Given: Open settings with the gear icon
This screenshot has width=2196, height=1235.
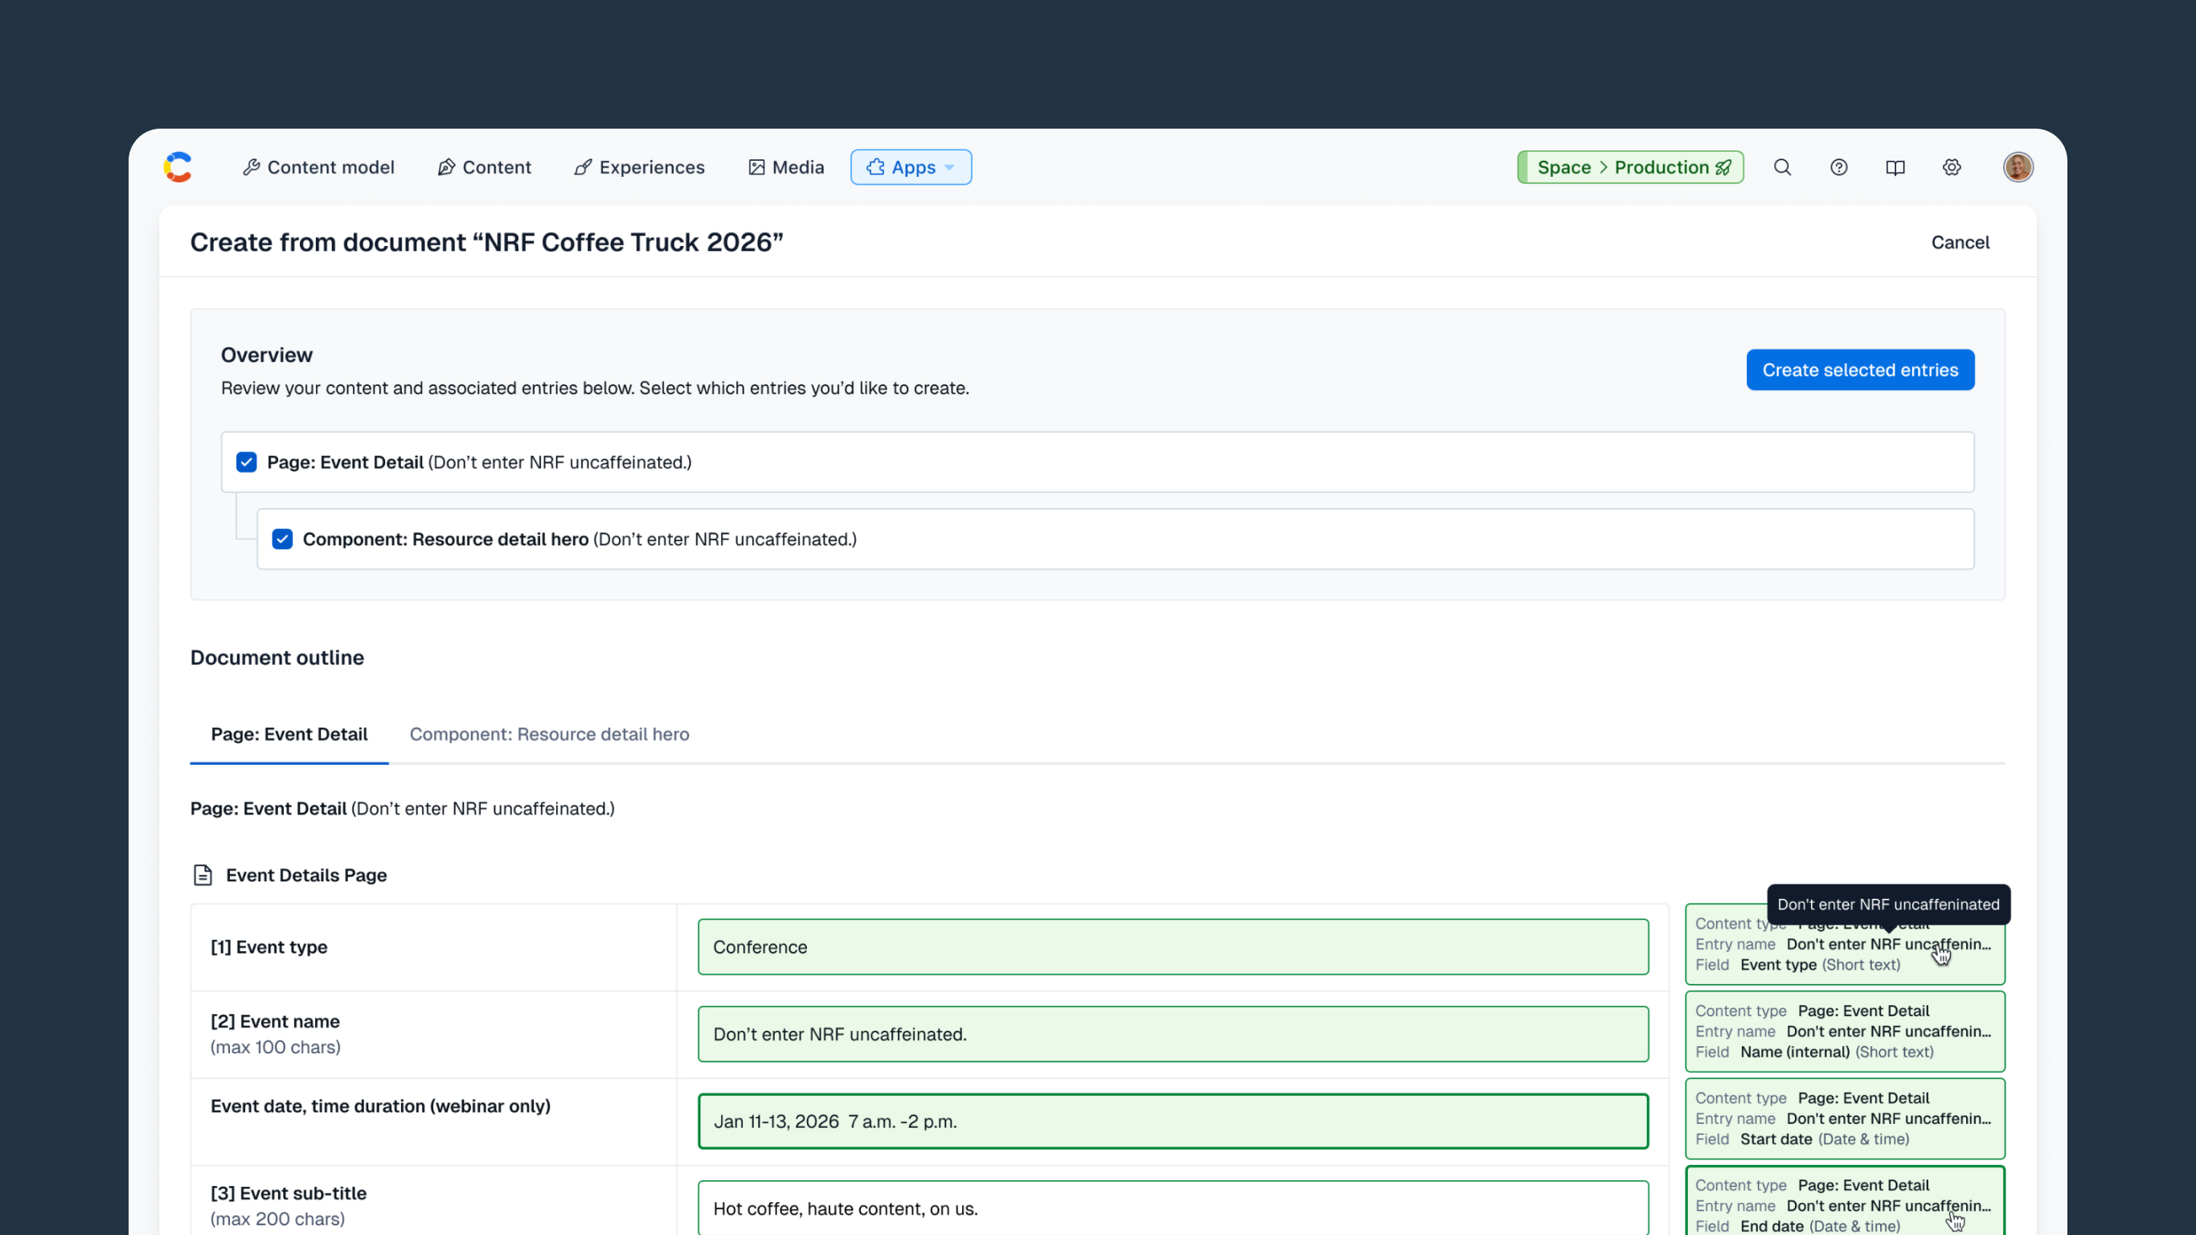Looking at the screenshot, I should coord(1952,167).
